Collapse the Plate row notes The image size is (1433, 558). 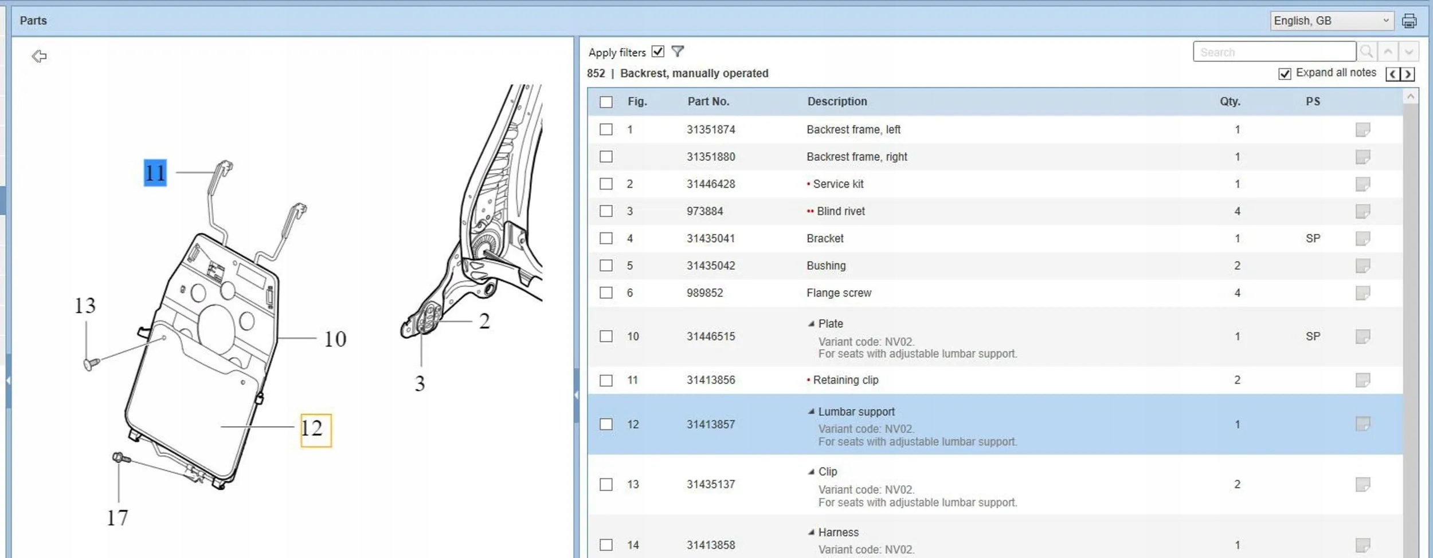(811, 324)
